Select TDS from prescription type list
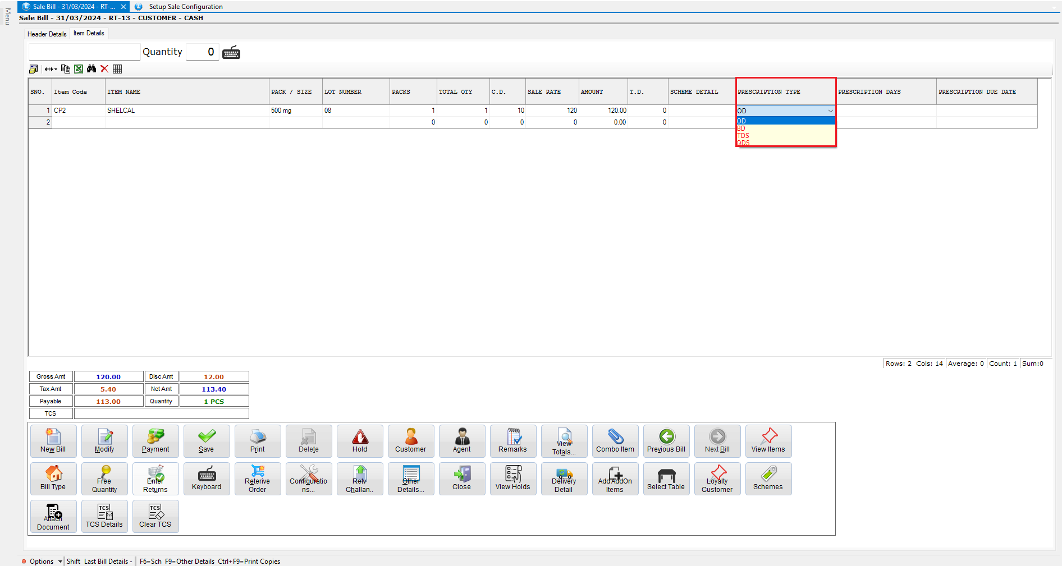Image resolution: width=1062 pixels, height=566 pixels. [x=743, y=136]
